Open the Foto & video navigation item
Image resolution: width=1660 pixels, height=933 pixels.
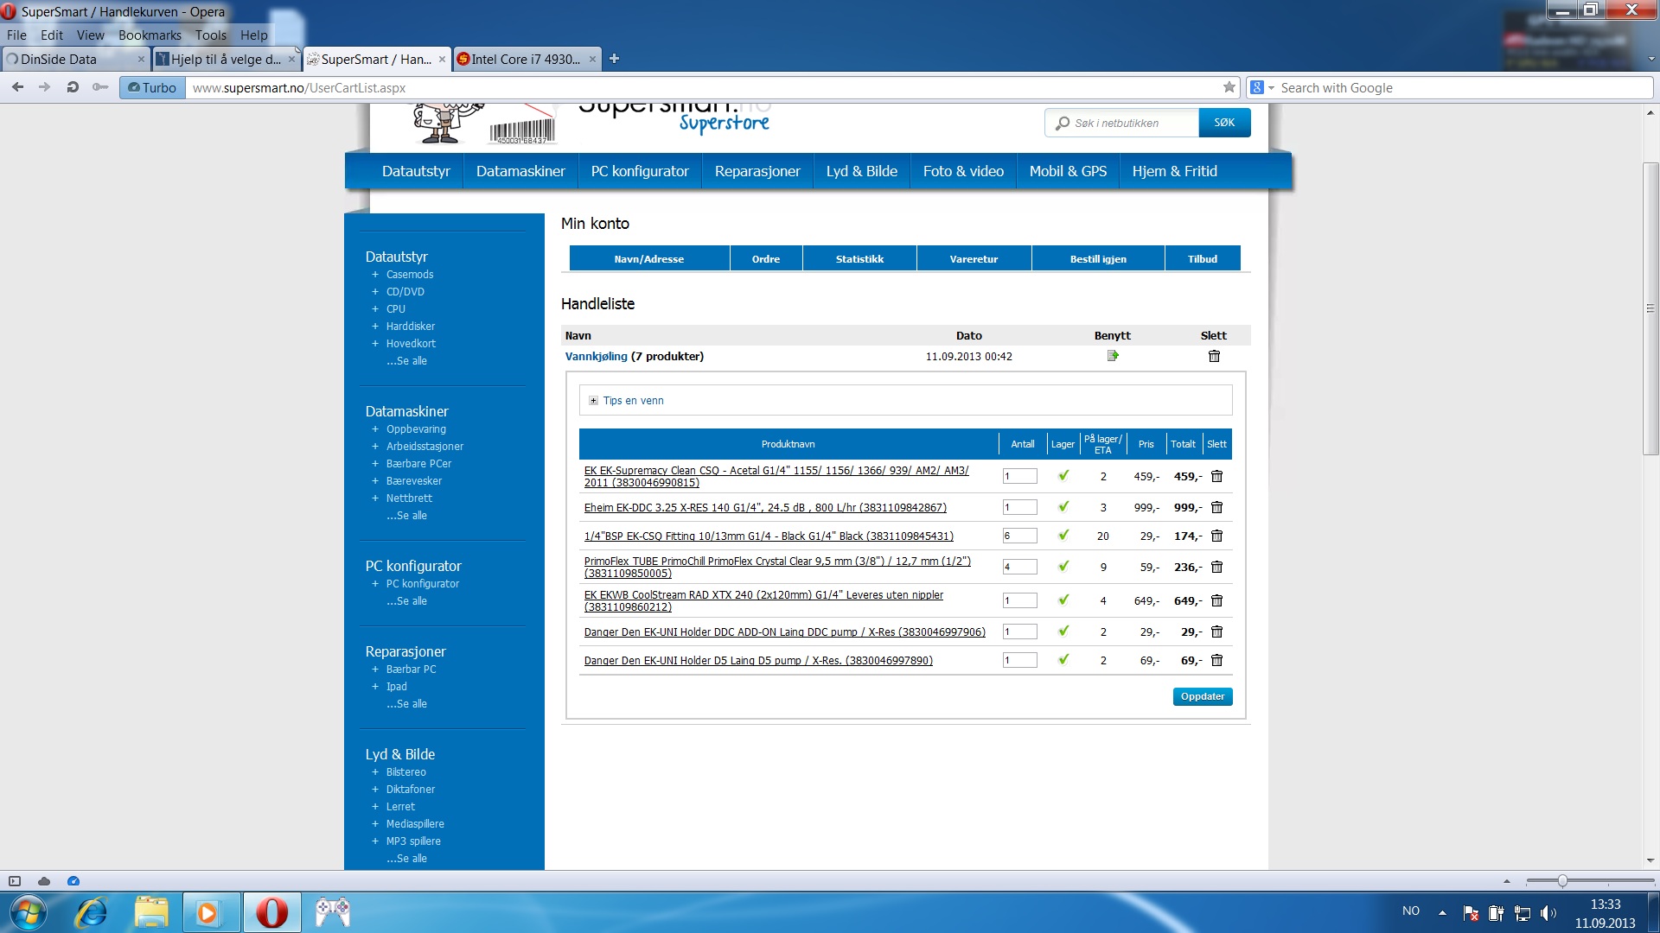(x=963, y=171)
